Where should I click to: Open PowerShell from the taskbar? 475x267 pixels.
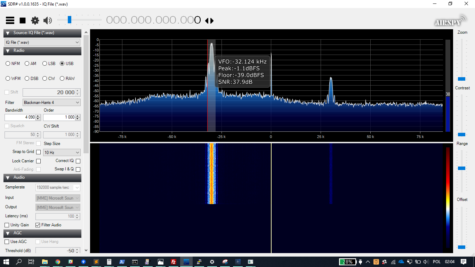coord(122,262)
